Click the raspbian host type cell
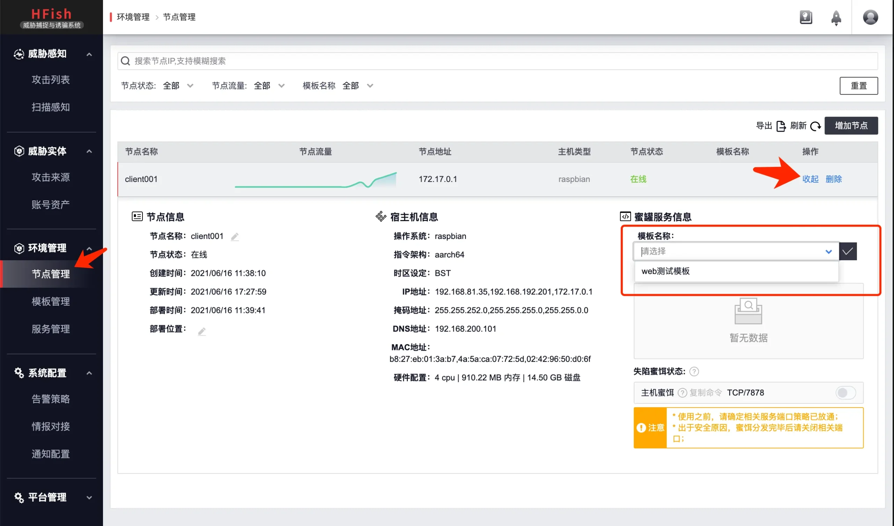 click(574, 179)
